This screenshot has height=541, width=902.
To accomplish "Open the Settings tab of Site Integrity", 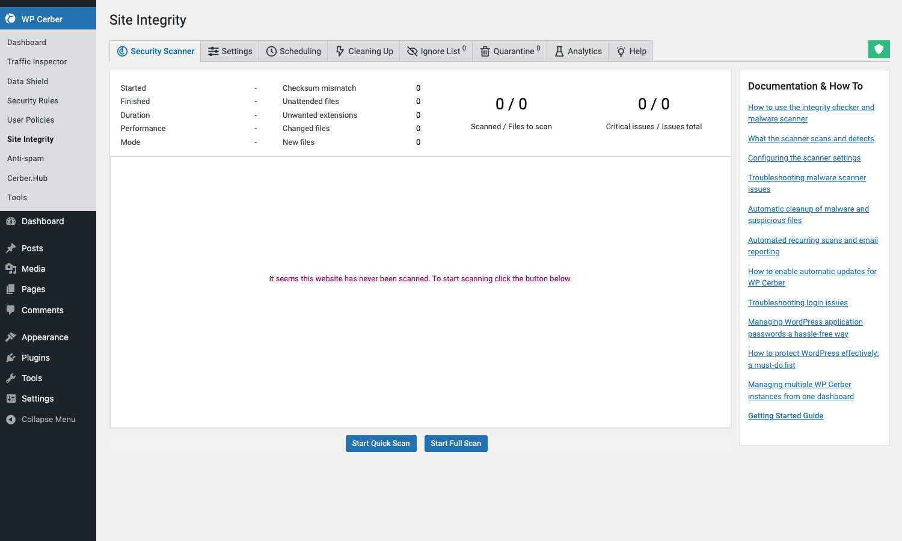I will click(x=230, y=51).
